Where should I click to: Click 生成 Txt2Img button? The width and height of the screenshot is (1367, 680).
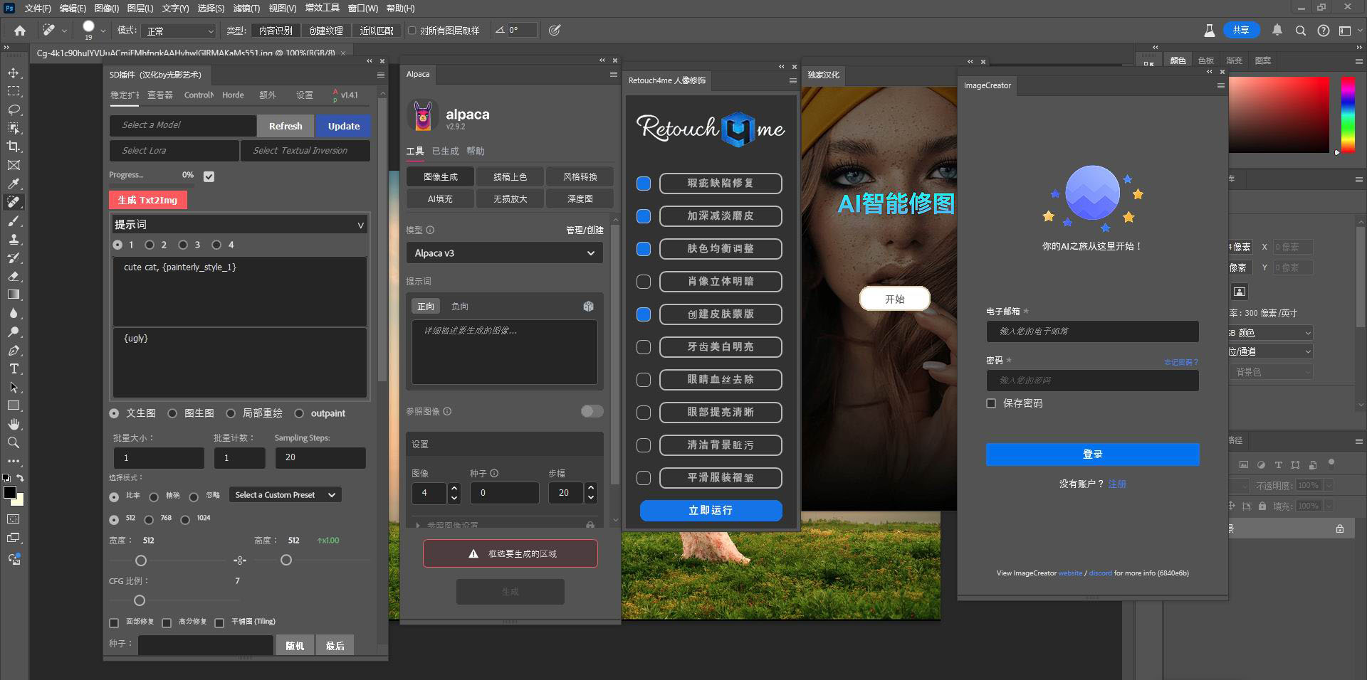[x=148, y=200]
